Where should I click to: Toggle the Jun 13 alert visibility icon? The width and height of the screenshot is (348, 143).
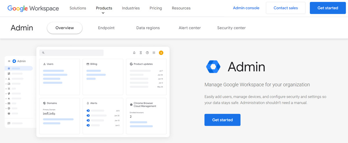pos(88,120)
